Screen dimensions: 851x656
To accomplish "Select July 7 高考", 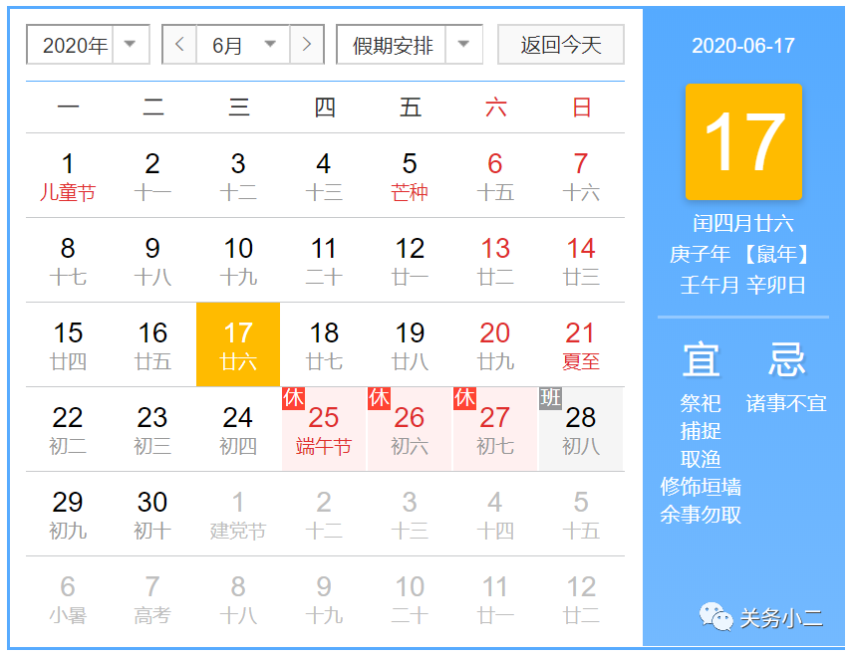I will click(x=153, y=598).
